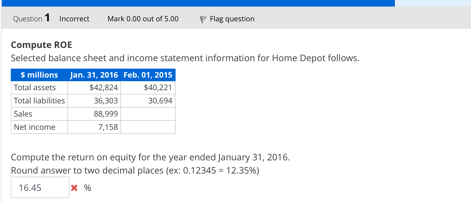
Task: Click the Compute ROE heading
Action: coord(41,45)
